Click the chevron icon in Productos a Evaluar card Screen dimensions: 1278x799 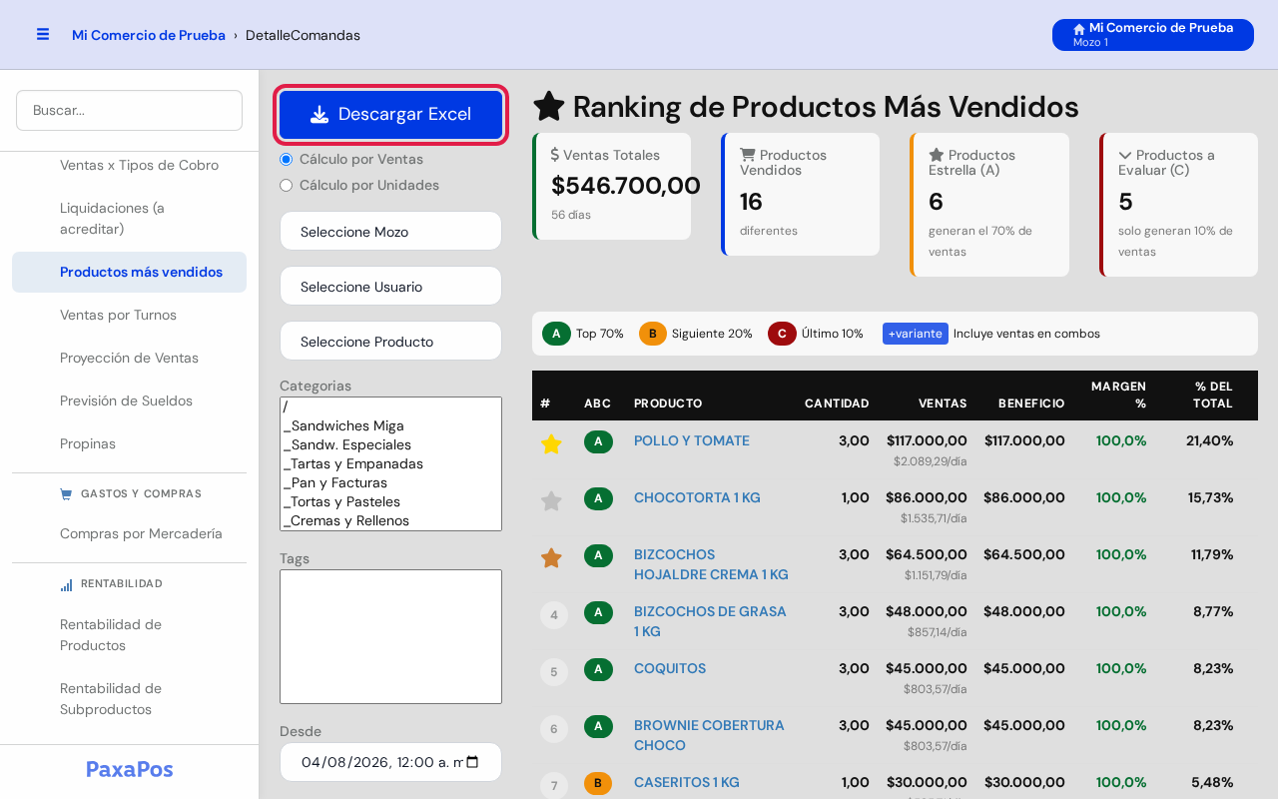[1125, 155]
